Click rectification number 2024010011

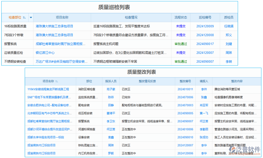click(185, 89)
